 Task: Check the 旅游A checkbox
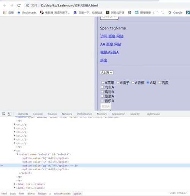(102, 96)
